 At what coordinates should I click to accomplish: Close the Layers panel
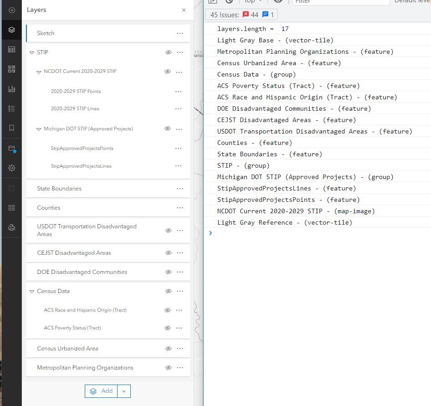(184, 10)
